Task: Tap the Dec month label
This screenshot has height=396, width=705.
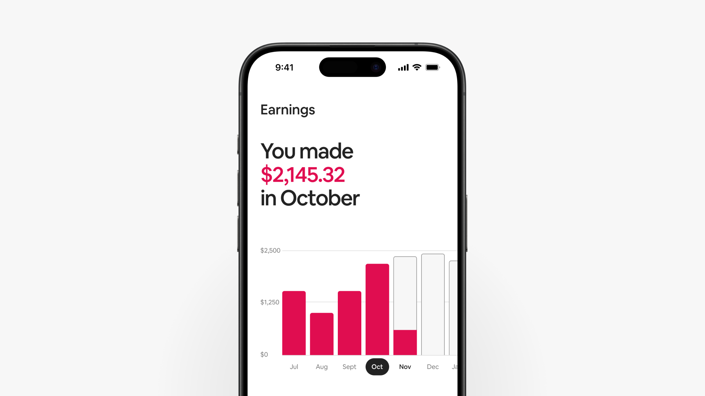Action: point(433,367)
